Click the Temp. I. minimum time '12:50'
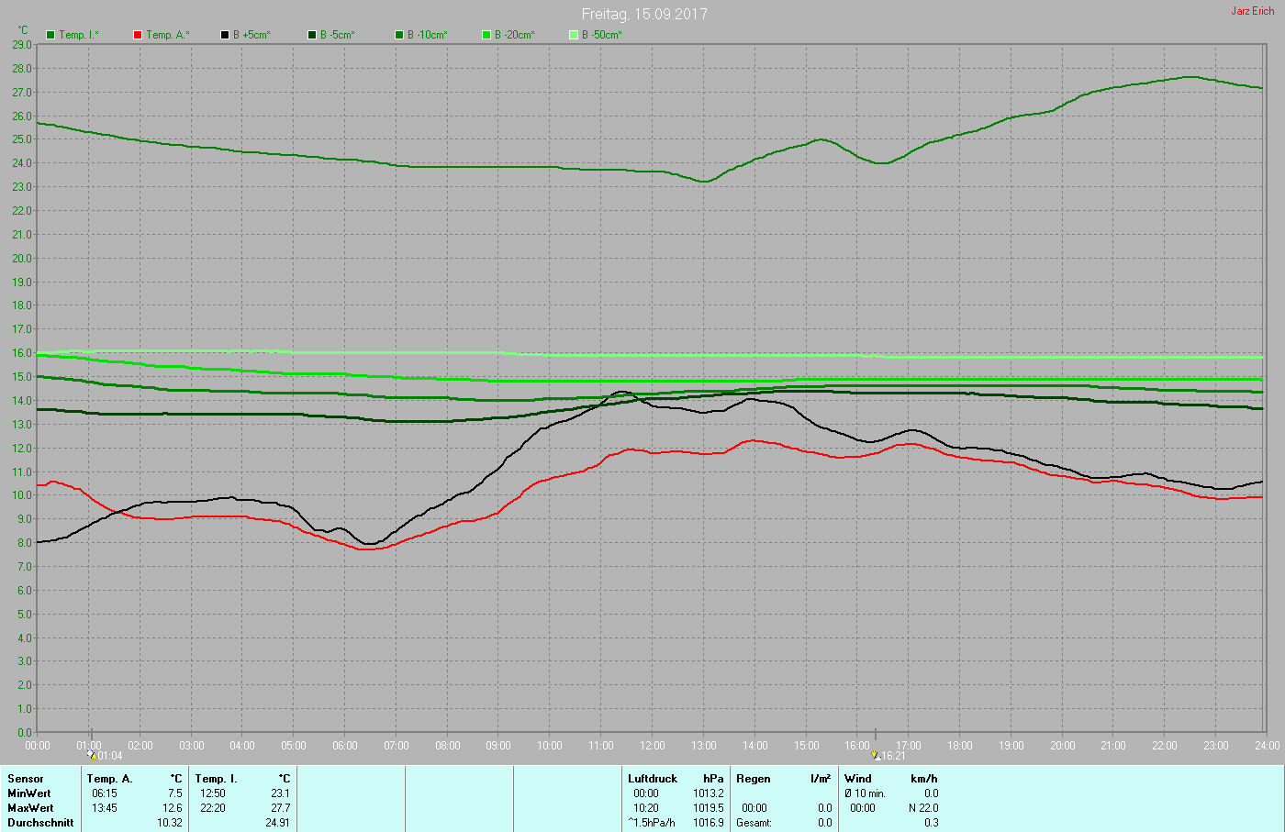Viewport: 1285px width, 832px height. (212, 793)
